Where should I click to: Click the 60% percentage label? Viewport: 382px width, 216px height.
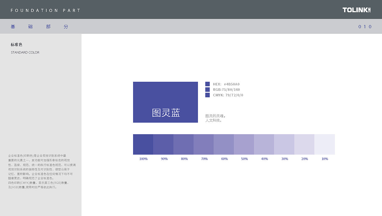(x=224, y=159)
